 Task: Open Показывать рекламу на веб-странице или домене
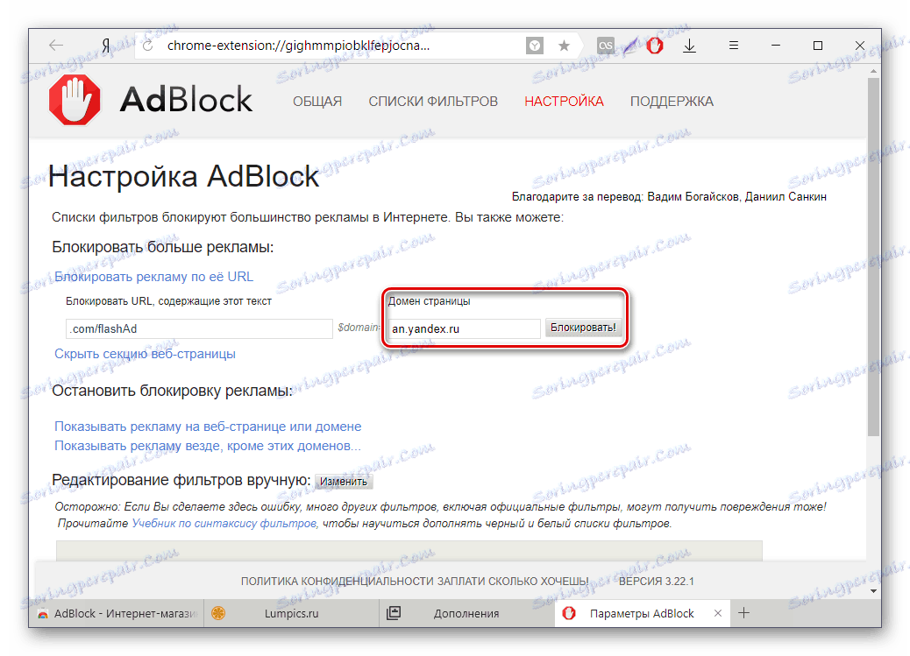tap(208, 427)
